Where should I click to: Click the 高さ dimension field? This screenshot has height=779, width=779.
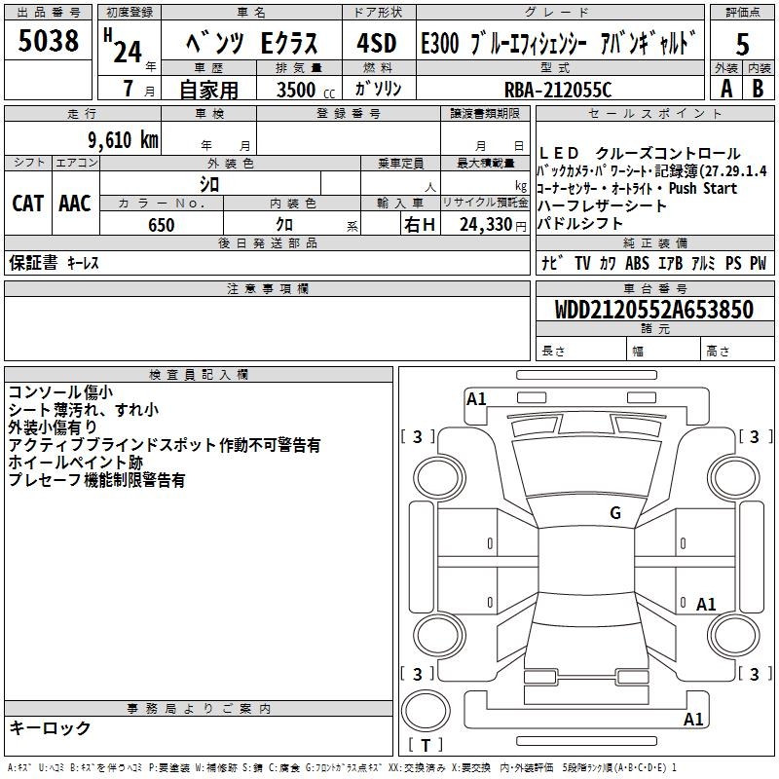coord(737,351)
